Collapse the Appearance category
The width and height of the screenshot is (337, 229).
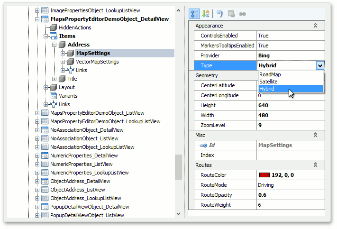[x=315, y=26]
